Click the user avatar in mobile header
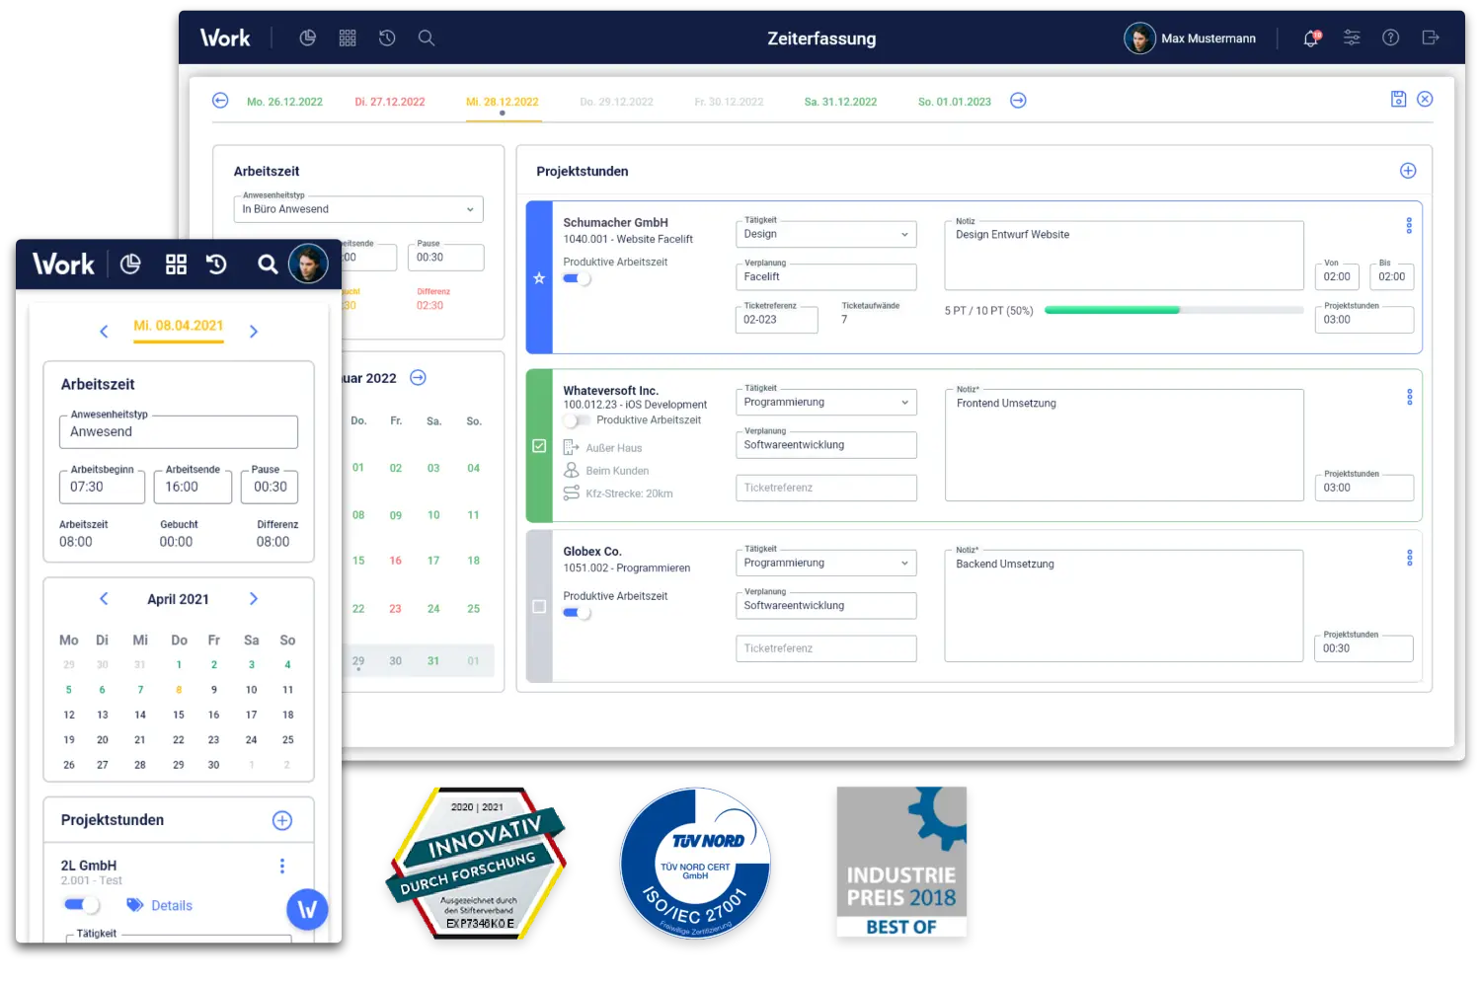Viewport: 1481px width, 984px height. (x=308, y=265)
